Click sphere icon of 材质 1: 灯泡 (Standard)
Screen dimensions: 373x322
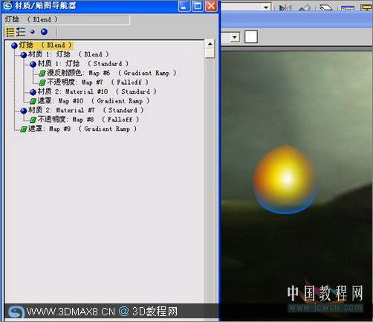click(x=33, y=64)
